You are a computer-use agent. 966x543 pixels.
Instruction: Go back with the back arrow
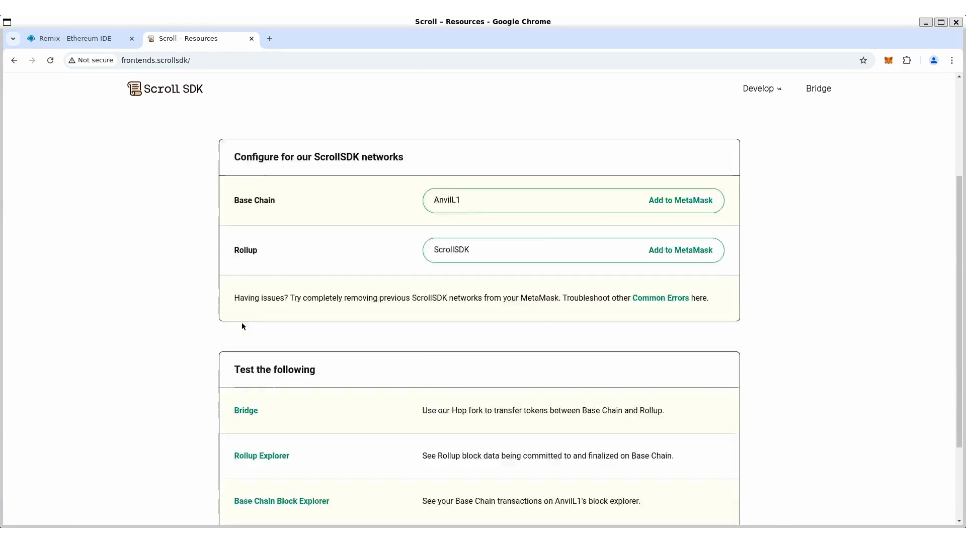pos(14,60)
